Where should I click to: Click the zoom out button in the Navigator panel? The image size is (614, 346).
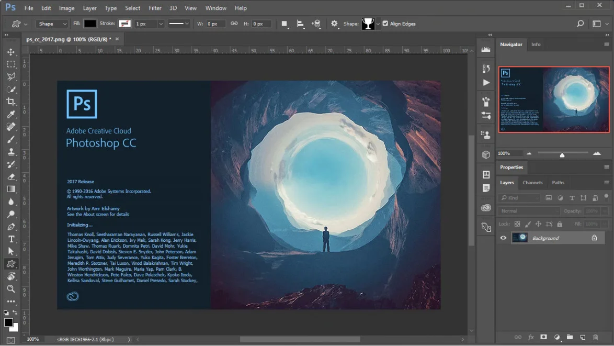pyautogui.click(x=529, y=153)
